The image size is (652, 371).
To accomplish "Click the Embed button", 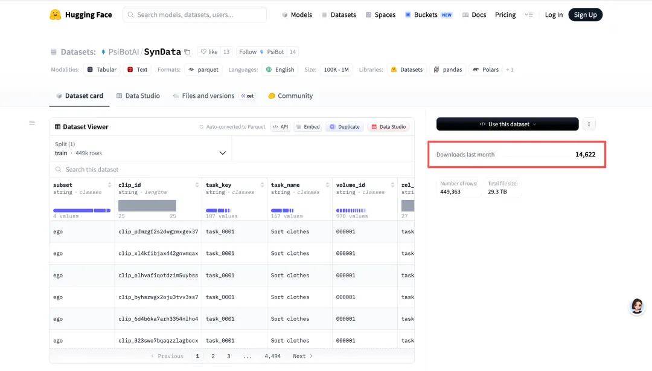I will (x=308, y=126).
